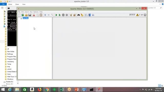
Task: Expand the Explorer ribbon chevron
Action: 160,4
